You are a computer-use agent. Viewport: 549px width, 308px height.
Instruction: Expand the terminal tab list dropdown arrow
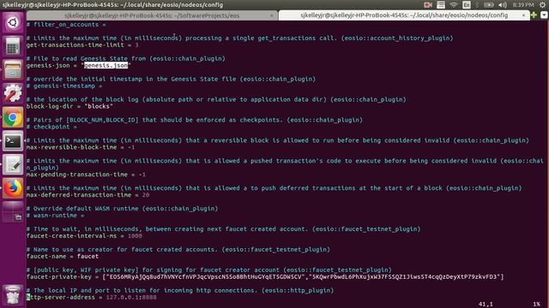544,15
